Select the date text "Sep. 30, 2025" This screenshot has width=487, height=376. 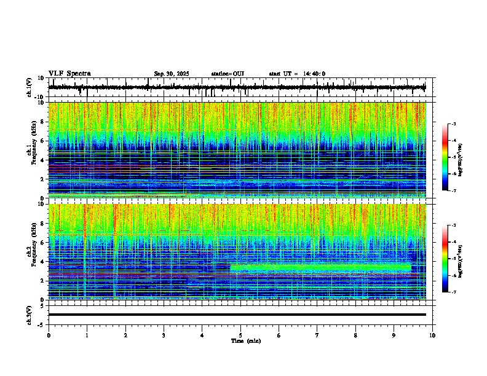coord(172,74)
